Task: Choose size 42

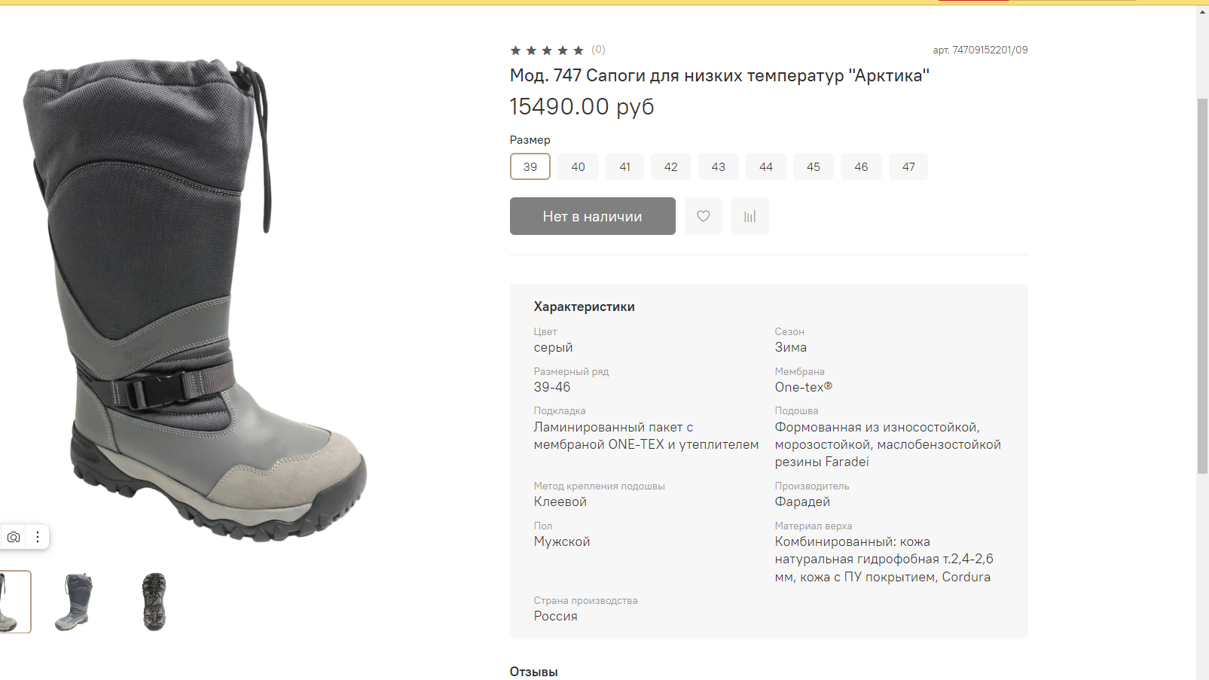Action: click(x=671, y=166)
